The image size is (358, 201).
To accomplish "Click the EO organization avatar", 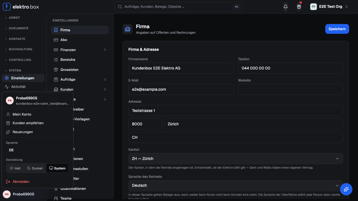I will pos(314,6).
